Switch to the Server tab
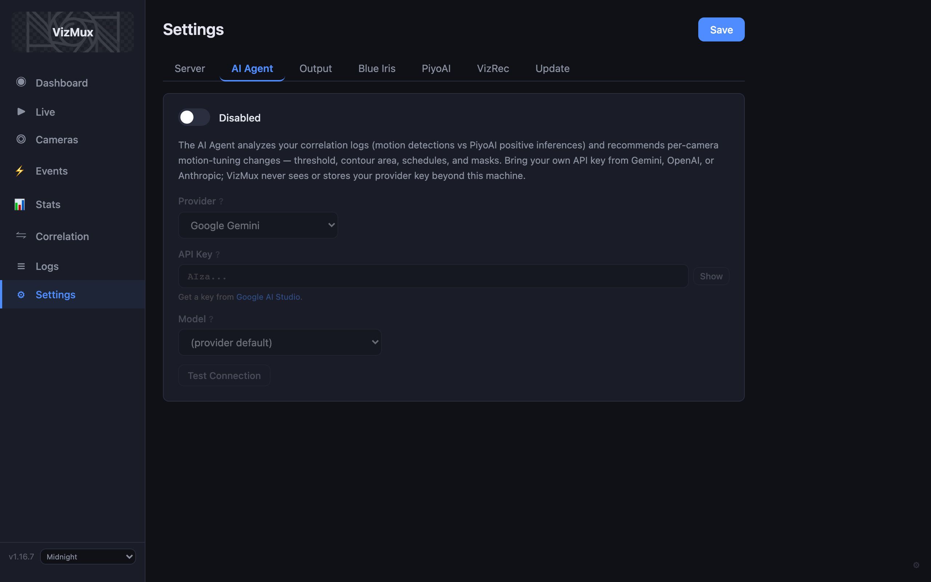 tap(190, 68)
